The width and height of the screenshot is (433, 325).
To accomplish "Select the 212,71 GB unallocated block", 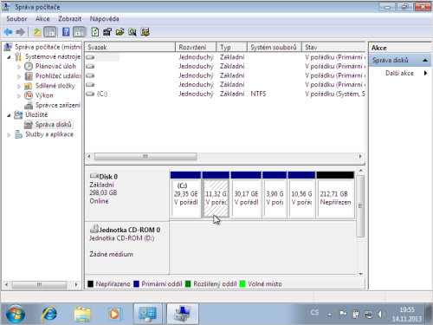I will coord(335,195).
